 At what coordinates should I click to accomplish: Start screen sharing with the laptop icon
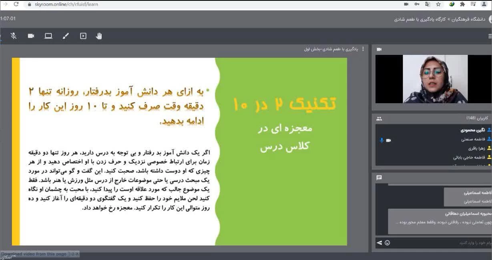tap(48, 36)
